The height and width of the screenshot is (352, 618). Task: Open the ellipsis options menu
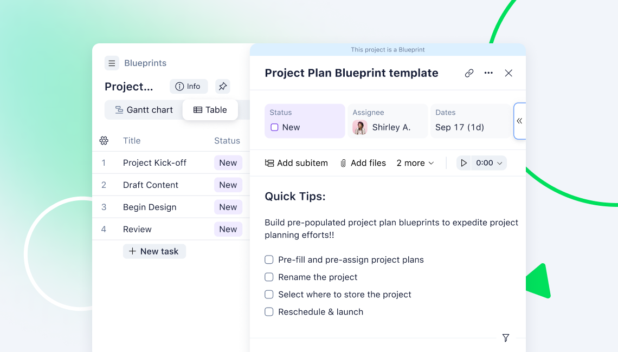click(x=488, y=73)
